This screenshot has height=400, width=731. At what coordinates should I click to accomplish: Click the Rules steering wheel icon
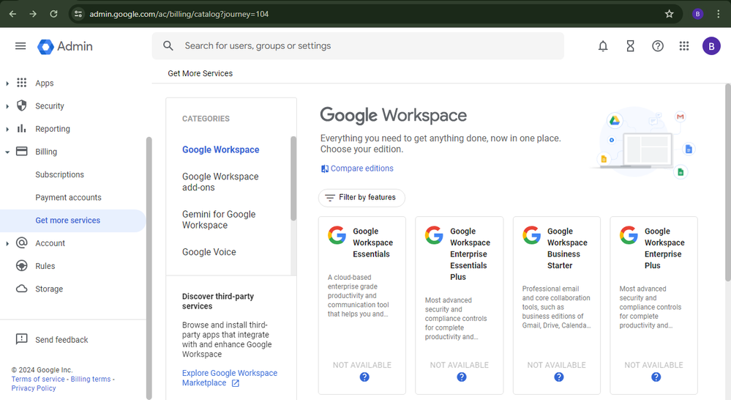pos(21,266)
